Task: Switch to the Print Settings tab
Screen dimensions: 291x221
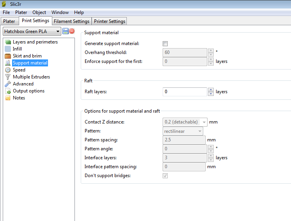Action: click(35, 21)
